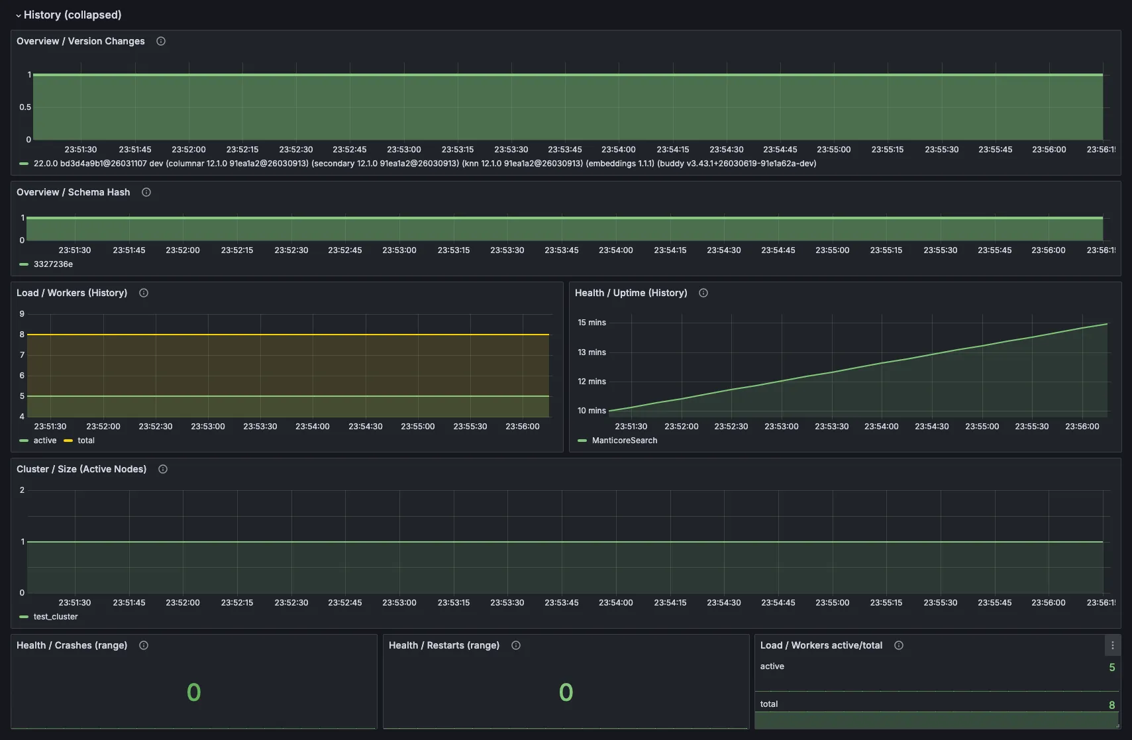Click info icon beside Workers active/total title

(x=899, y=645)
